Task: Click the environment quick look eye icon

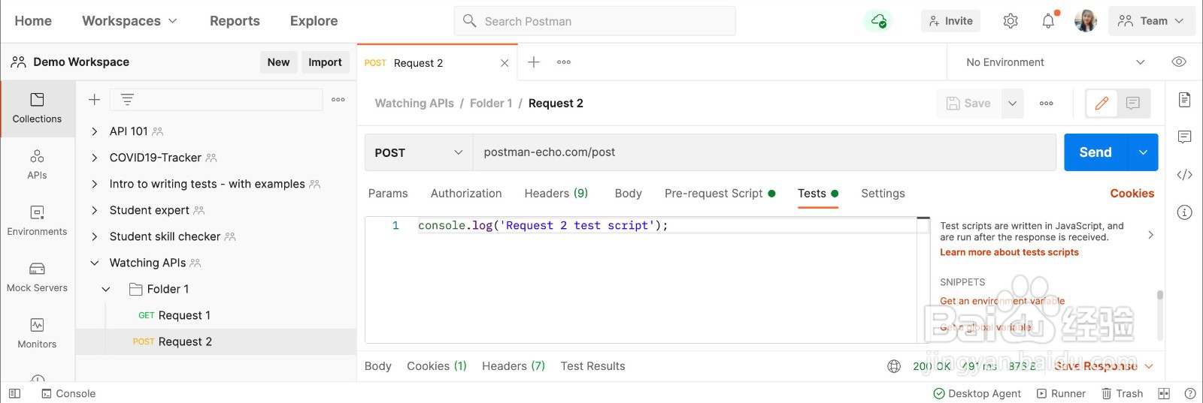Action: 1179,62
